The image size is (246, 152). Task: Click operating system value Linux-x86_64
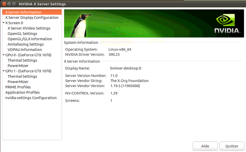pyautogui.click(x=120, y=49)
